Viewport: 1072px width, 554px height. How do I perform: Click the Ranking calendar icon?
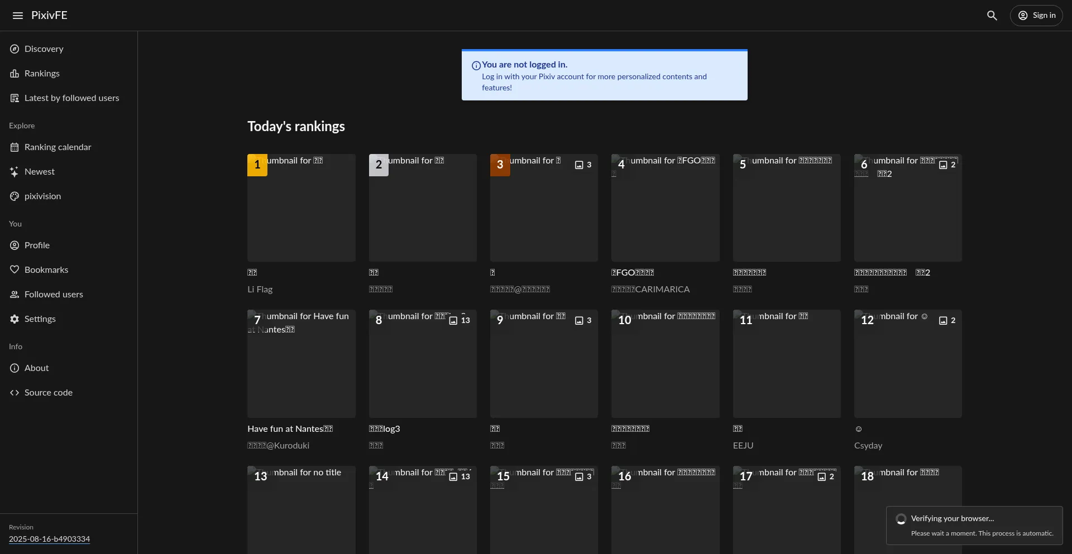click(15, 147)
